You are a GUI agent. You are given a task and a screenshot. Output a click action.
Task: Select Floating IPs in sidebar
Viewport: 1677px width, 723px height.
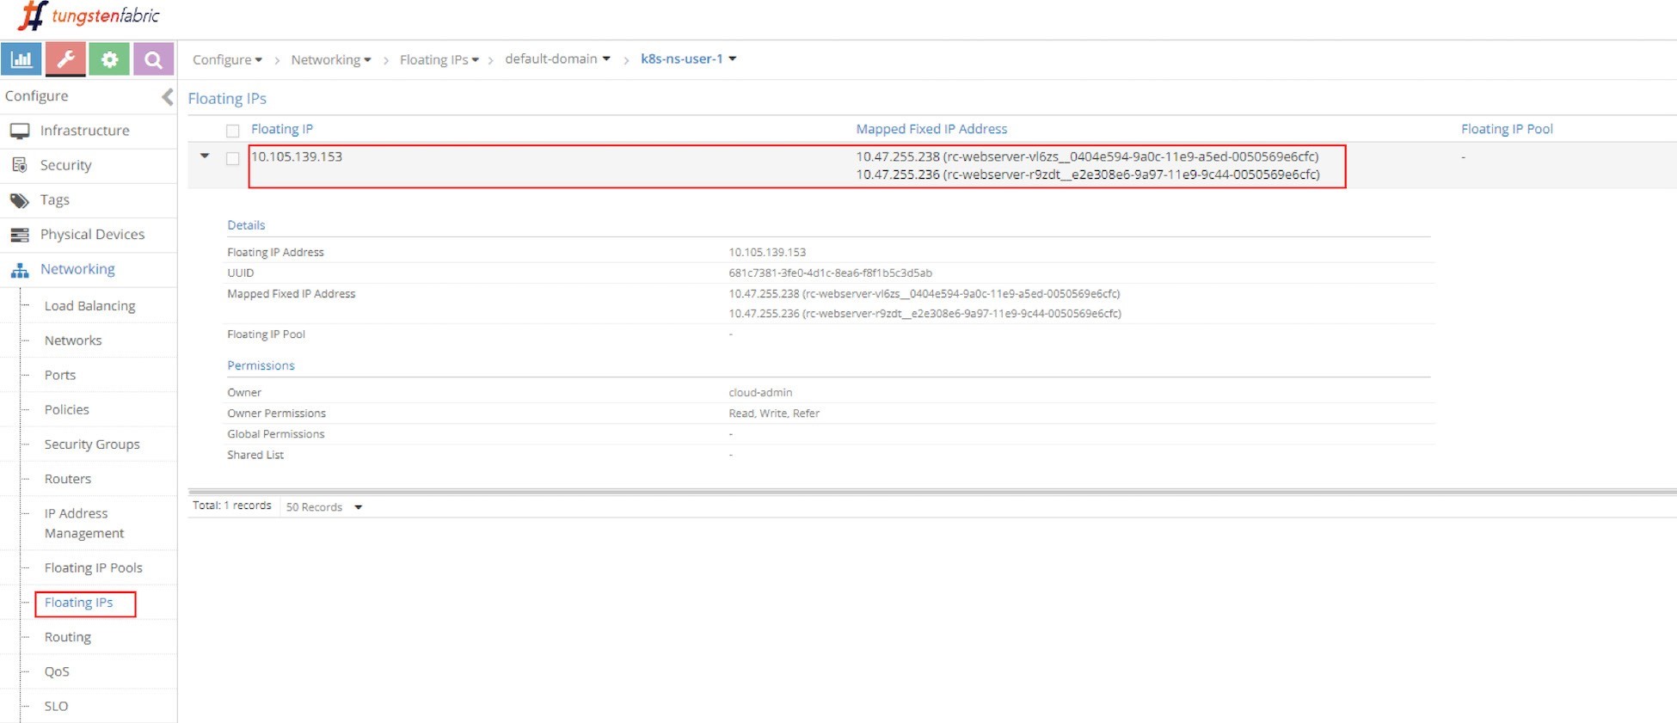click(78, 603)
